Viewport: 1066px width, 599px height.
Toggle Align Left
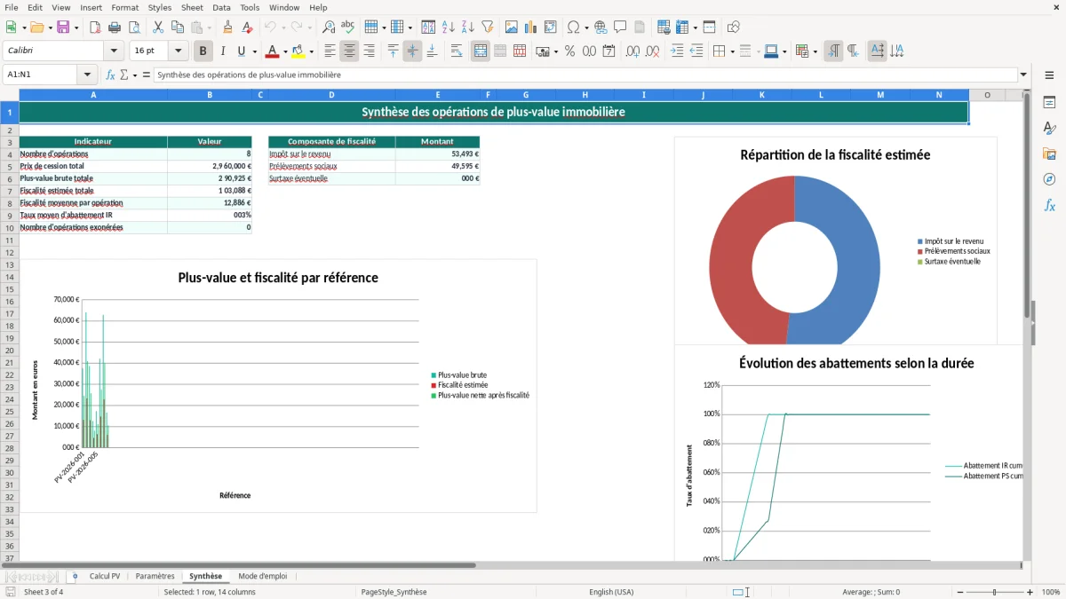pos(330,51)
